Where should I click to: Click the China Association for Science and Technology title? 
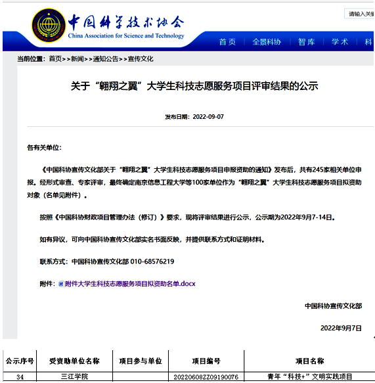click(x=126, y=35)
